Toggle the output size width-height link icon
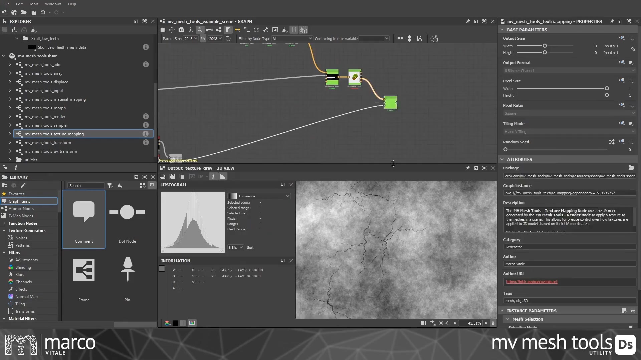 633,49
